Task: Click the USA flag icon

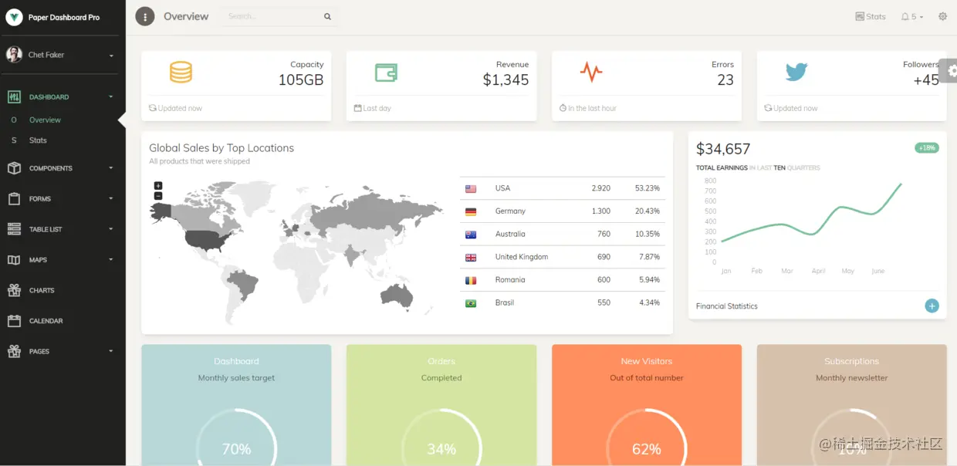Action: [x=471, y=188]
